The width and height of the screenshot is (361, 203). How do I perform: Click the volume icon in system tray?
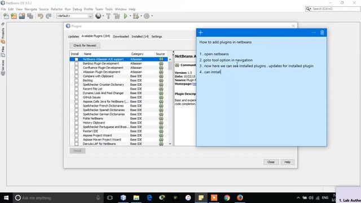[x=311, y=198]
